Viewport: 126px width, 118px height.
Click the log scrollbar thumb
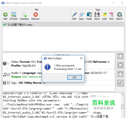pyautogui.click(x=122, y=107)
